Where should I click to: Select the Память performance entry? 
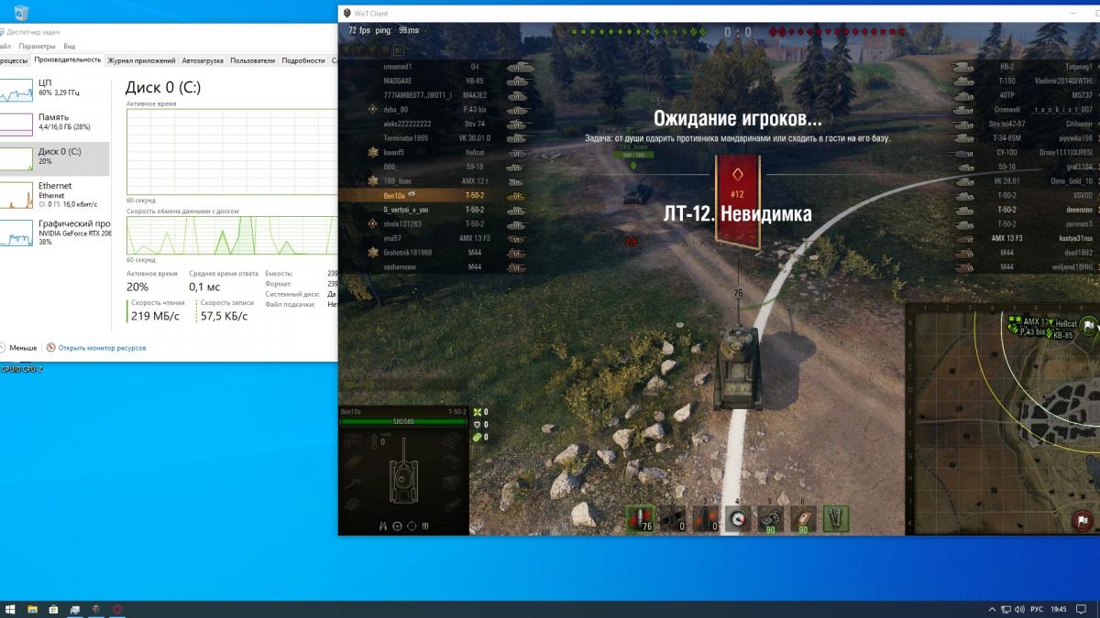(x=52, y=122)
